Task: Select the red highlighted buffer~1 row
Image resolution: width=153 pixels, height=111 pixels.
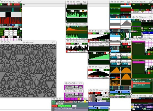Action: 142,83
